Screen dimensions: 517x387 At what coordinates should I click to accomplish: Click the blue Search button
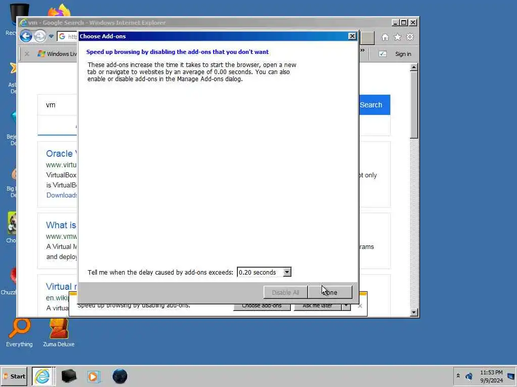coord(375,105)
